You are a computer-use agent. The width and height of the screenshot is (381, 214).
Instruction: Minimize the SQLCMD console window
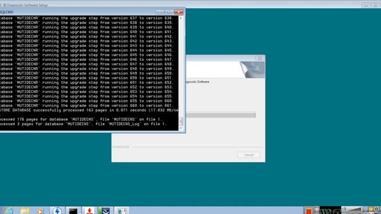160,12
